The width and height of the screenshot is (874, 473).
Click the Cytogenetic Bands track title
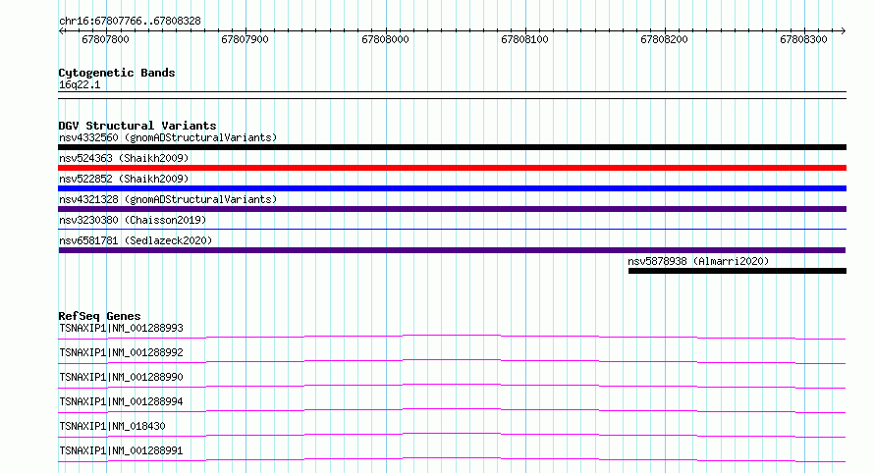117,73
